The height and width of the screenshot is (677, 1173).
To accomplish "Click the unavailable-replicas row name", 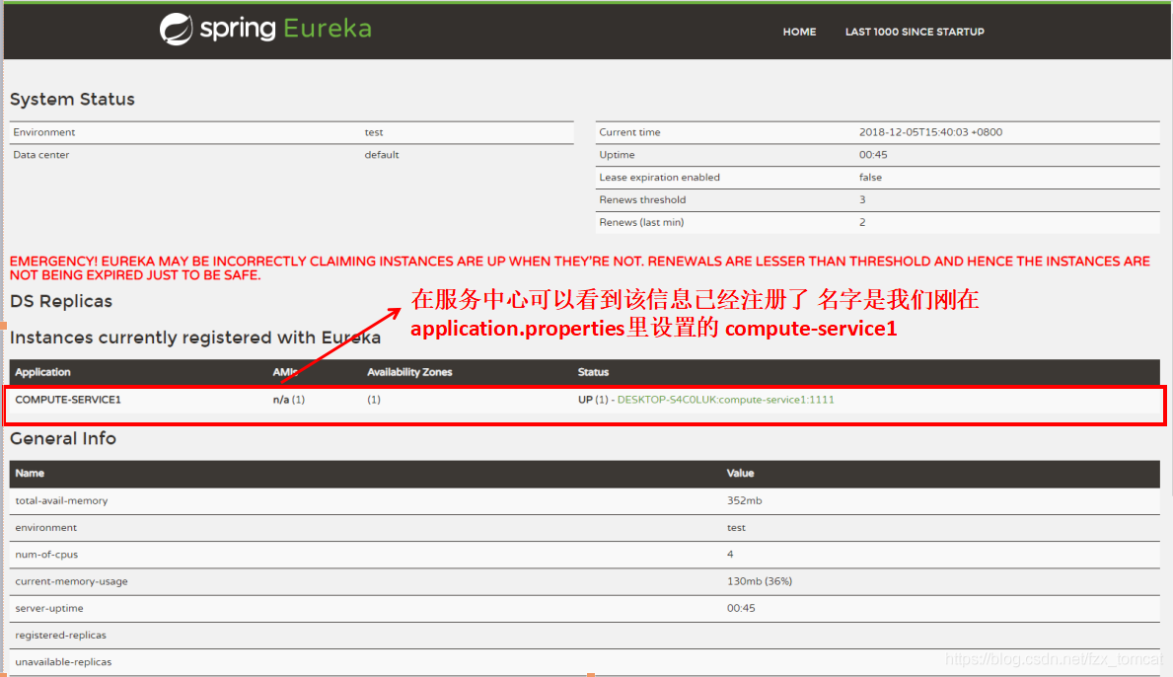I will click(63, 662).
